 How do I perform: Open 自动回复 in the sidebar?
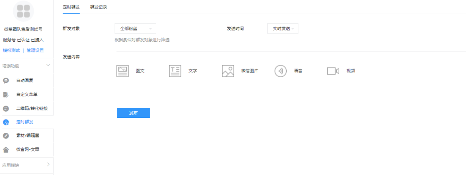pos(25,81)
